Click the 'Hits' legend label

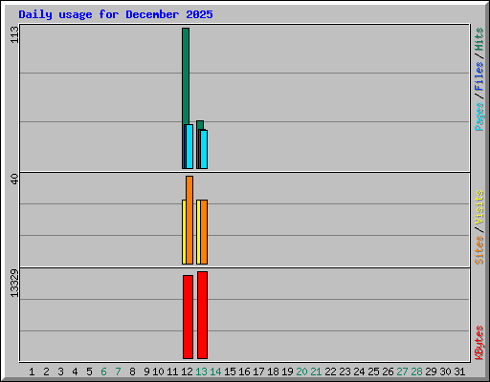[x=479, y=39]
